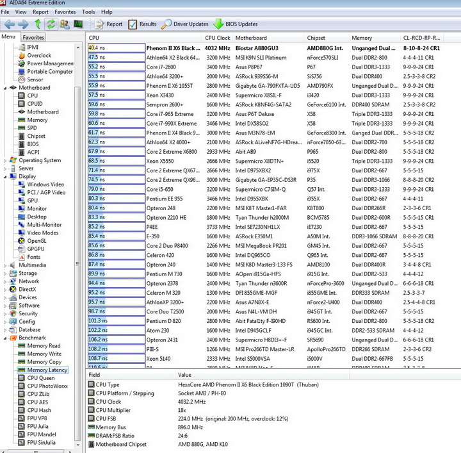
Task: Sort by the CPU Clock column header
Action: click(218, 38)
